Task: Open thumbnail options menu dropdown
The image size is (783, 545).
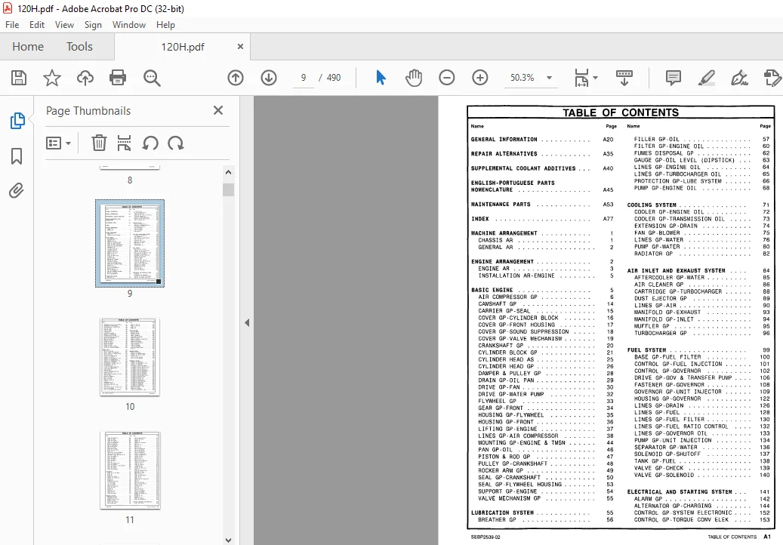Action: coord(58,143)
